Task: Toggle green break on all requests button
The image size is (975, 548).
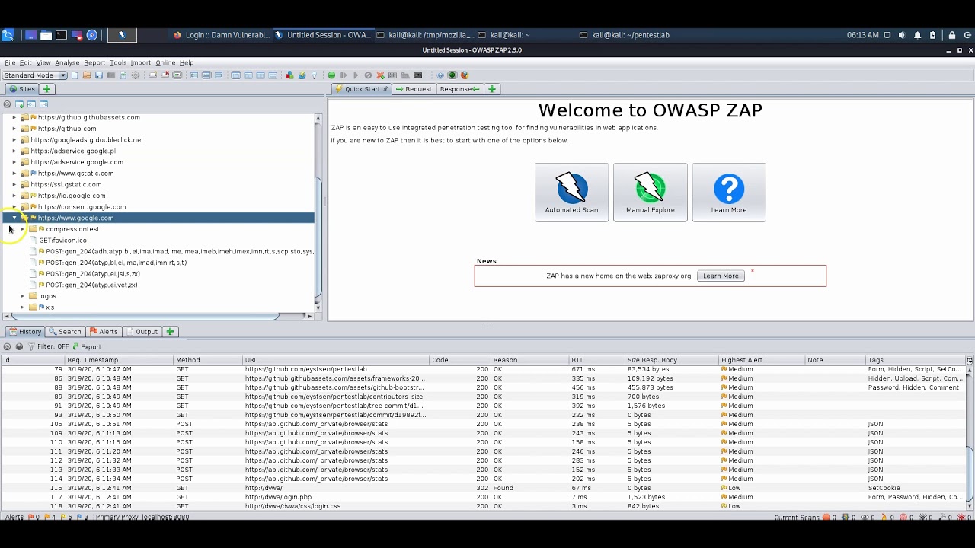Action: 331,75
